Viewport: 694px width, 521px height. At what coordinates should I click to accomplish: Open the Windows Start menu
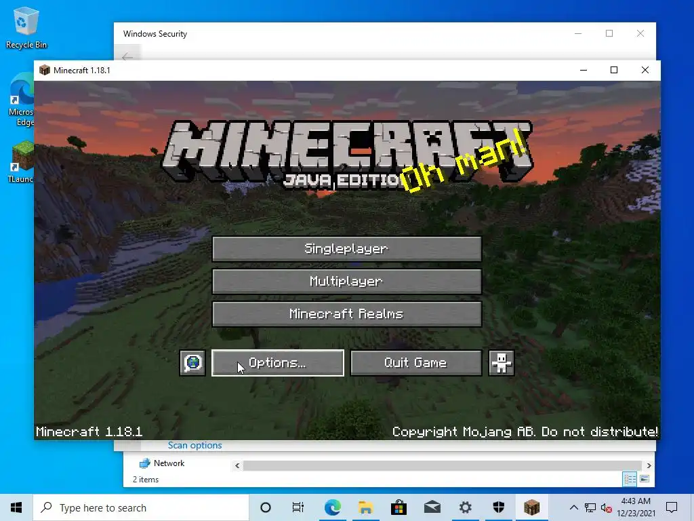pos(16,507)
